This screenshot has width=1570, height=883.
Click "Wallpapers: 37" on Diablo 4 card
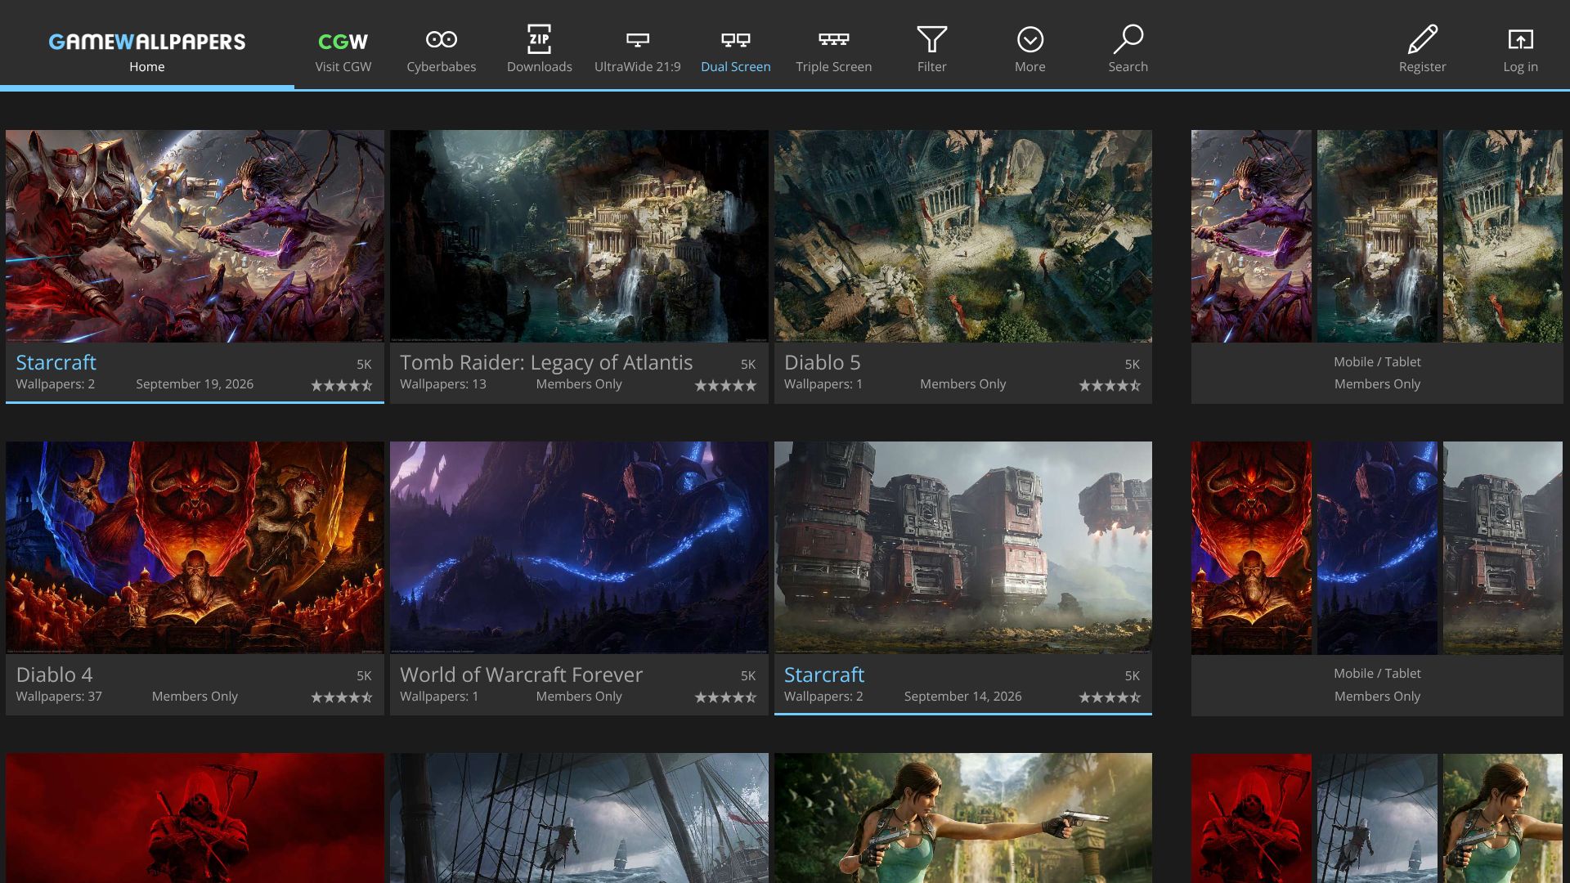coord(59,697)
